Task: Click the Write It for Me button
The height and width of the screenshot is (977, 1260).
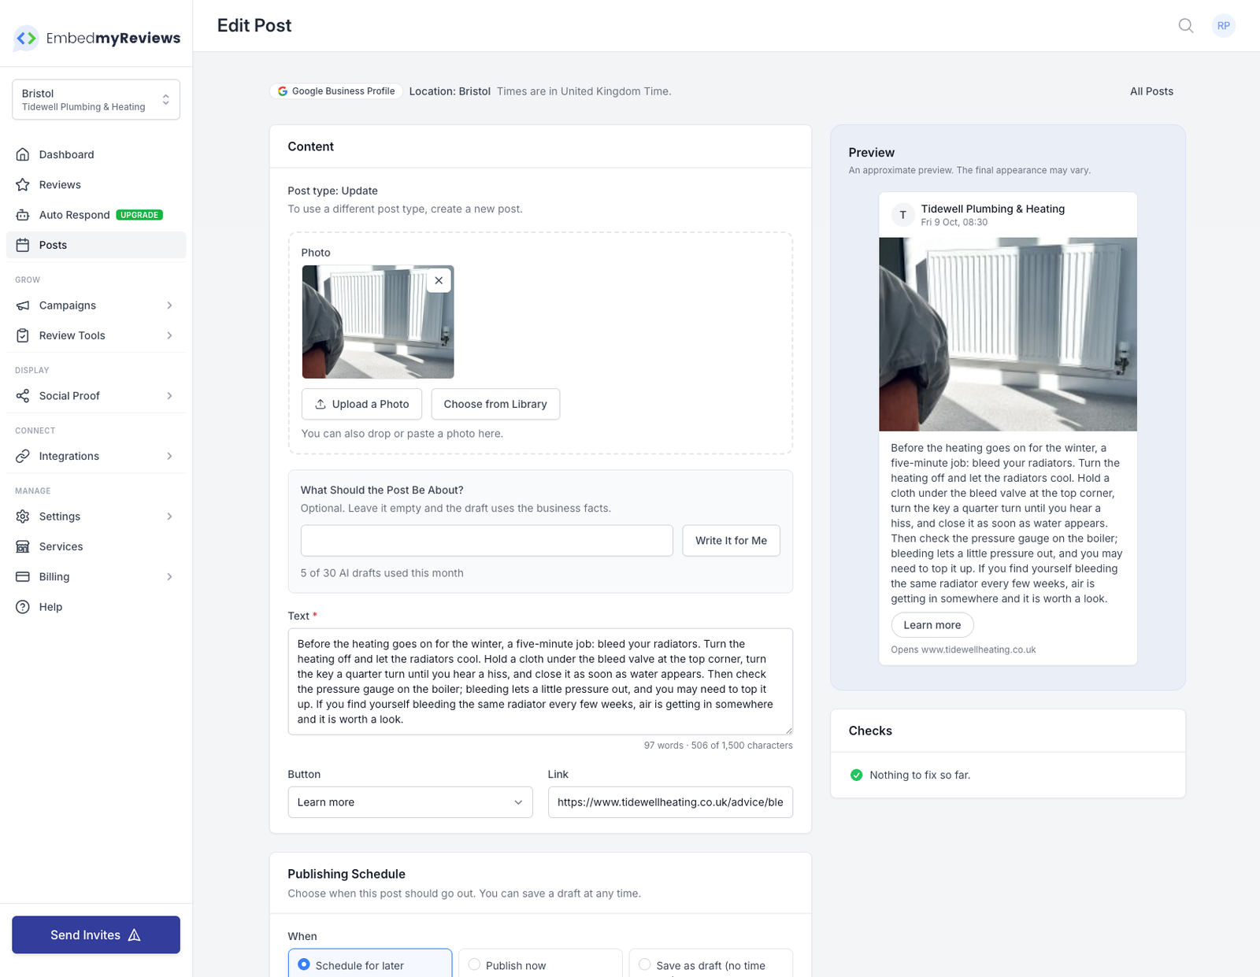Action: pos(731,541)
